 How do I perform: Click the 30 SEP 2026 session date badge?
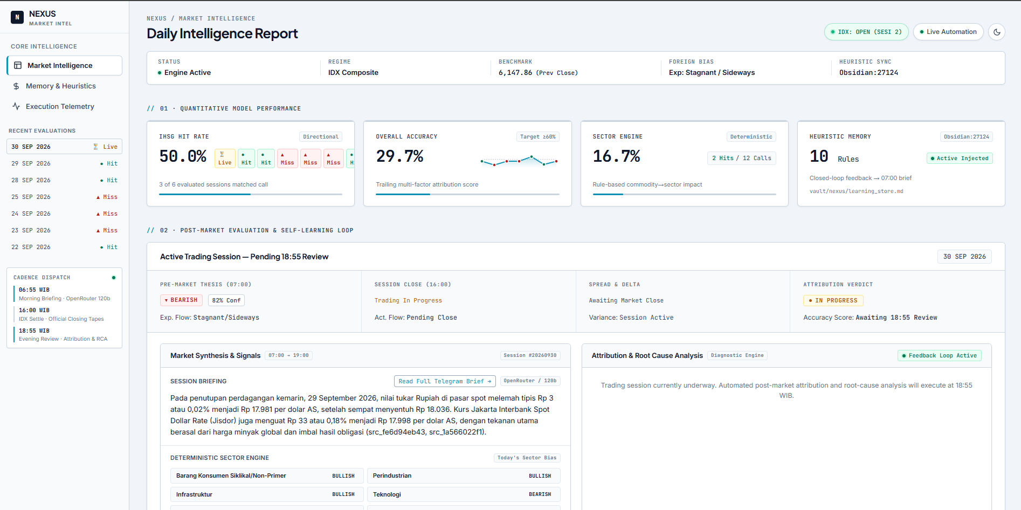point(964,257)
